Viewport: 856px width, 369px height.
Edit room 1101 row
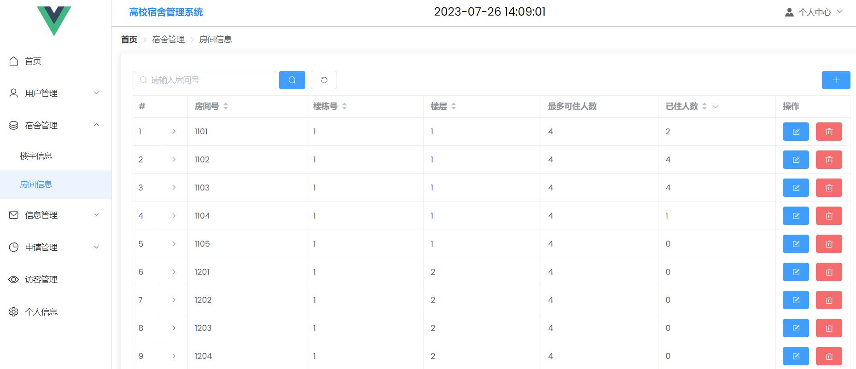click(796, 132)
